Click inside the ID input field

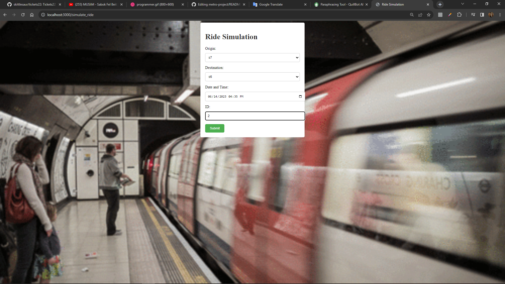(x=255, y=116)
